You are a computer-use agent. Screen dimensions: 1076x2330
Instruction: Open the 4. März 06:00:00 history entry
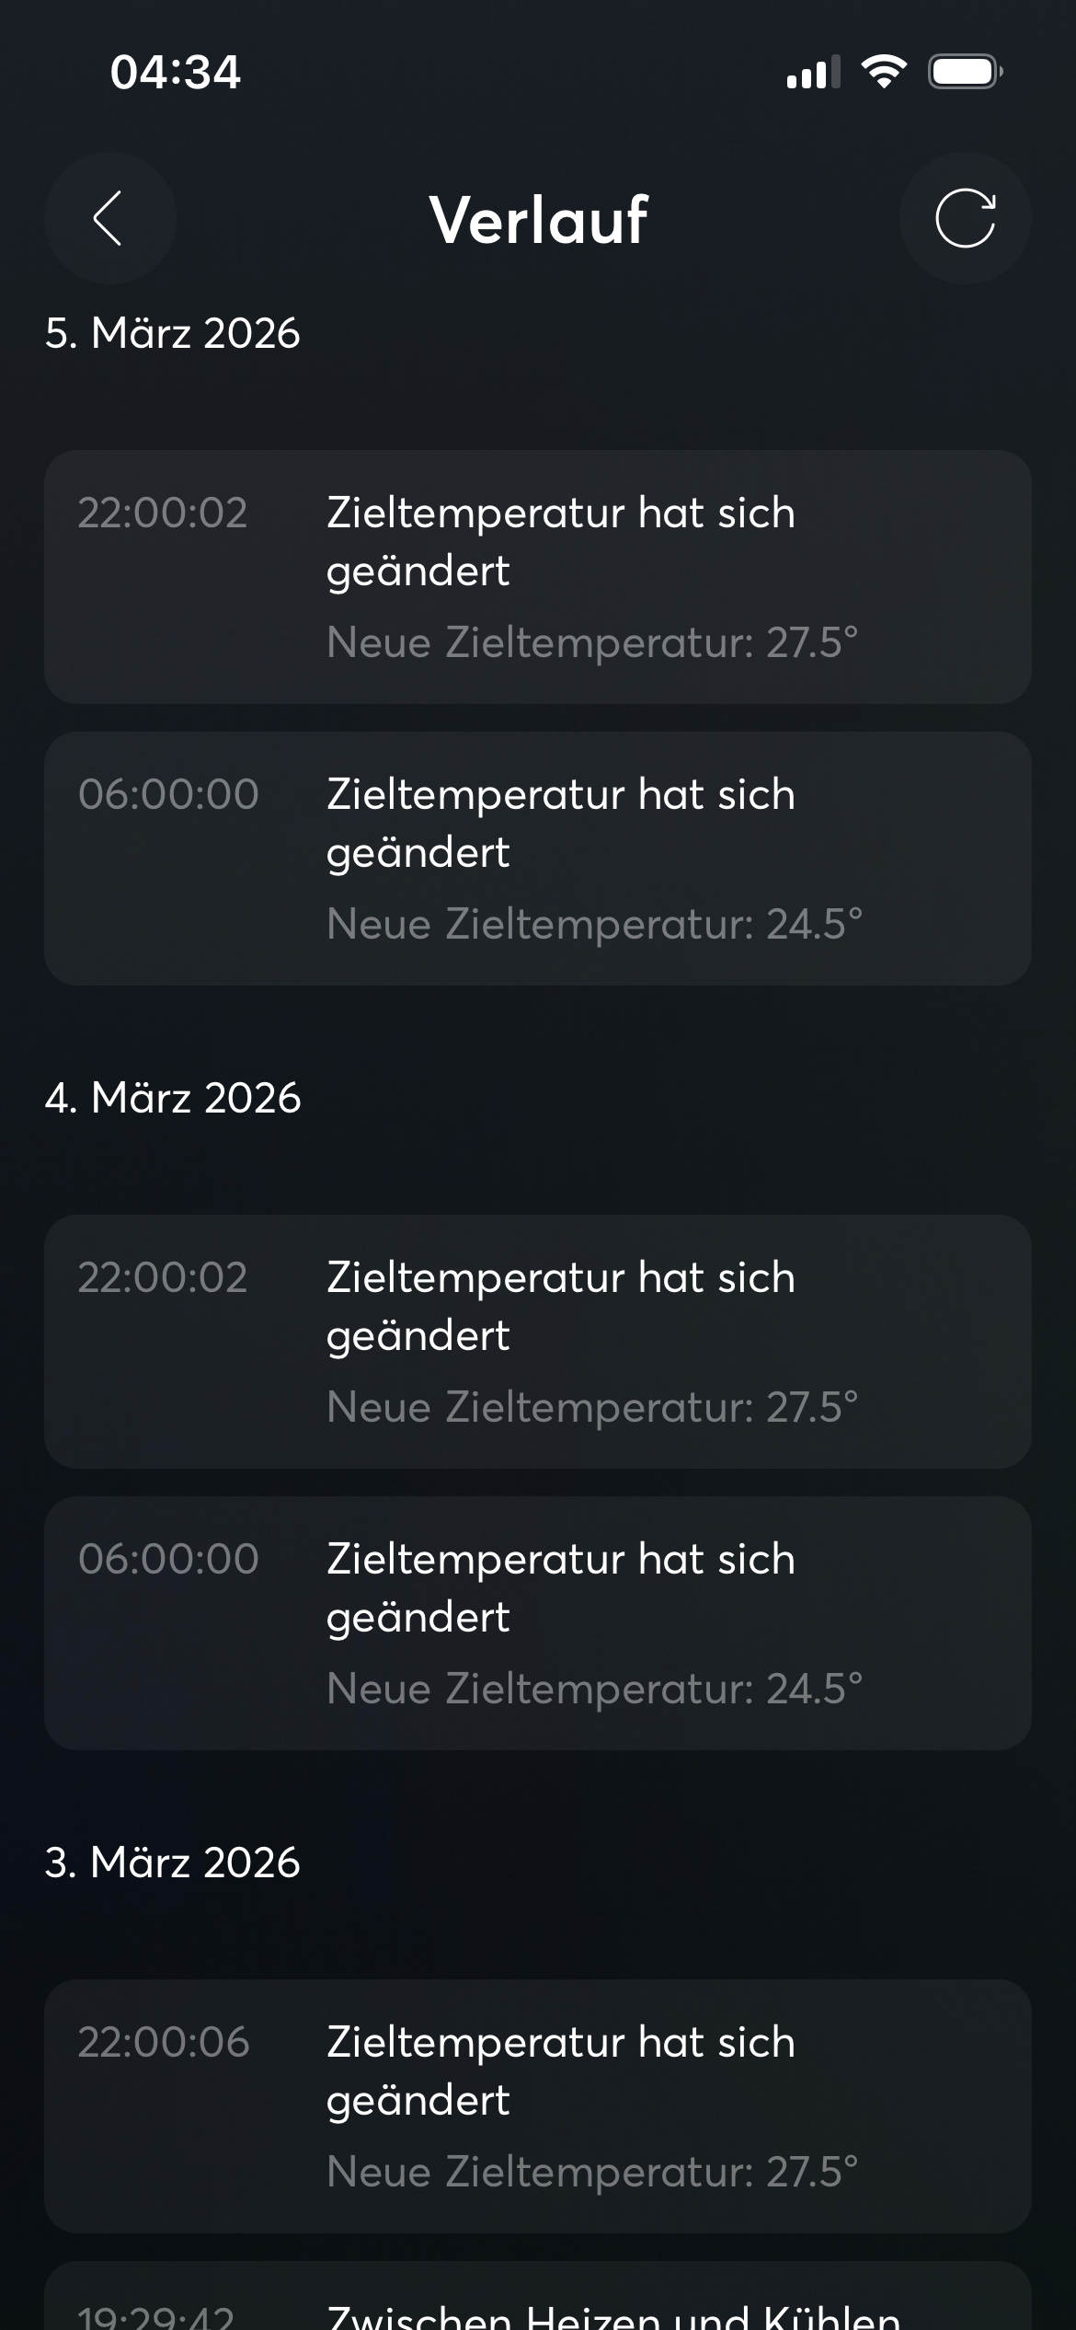(538, 1623)
